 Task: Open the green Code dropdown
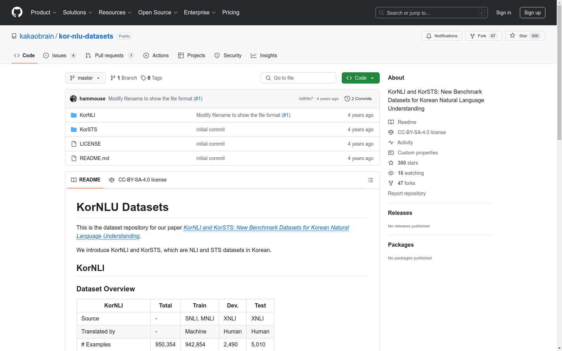[360, 78]
